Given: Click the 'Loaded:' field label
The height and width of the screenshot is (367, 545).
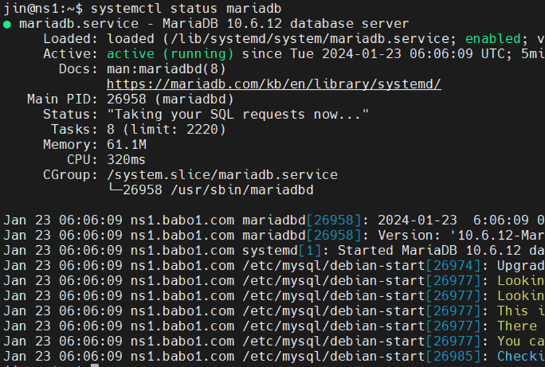Looking at the screenshot, I should click(70, 39).
